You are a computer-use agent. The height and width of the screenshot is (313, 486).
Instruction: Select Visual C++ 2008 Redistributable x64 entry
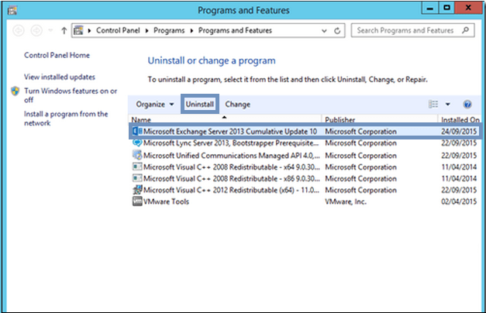click(x=305, y=167)
